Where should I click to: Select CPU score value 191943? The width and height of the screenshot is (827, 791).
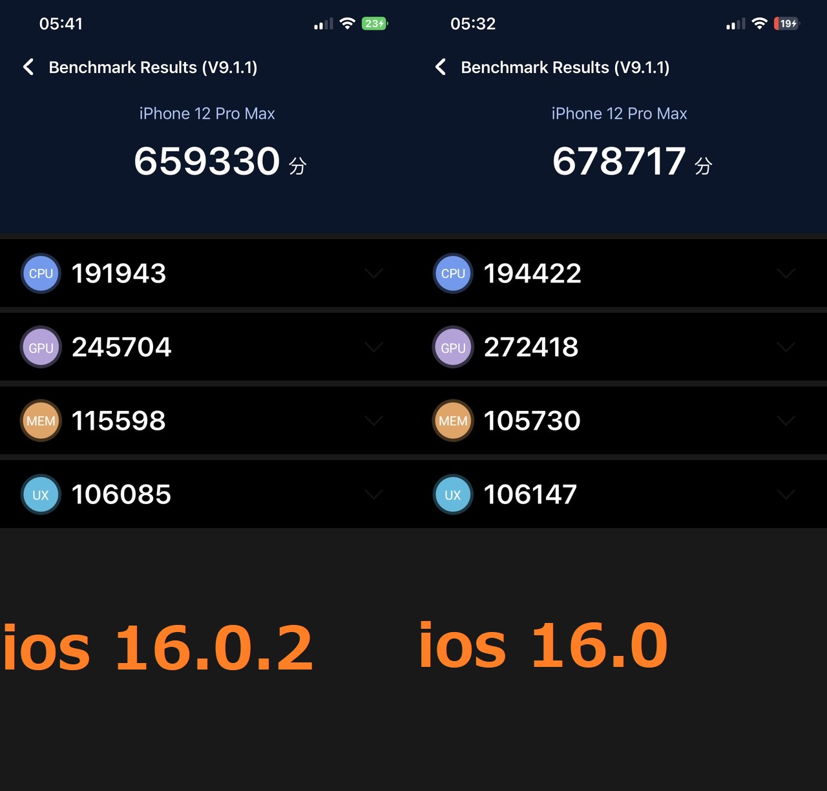click(119, 273)
